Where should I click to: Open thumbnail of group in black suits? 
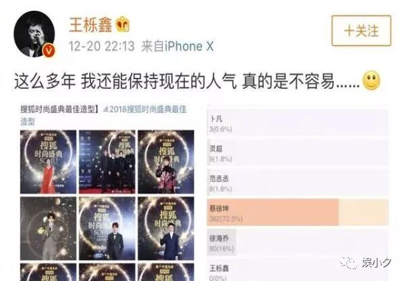pyautogui.click(x=107, y=162)
